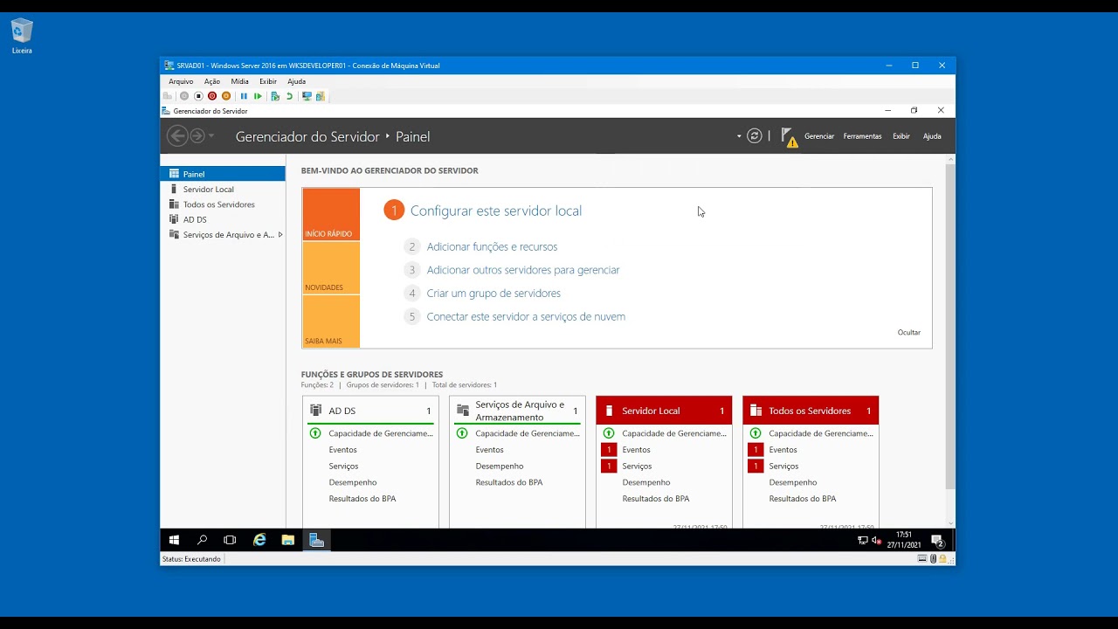
Task: Select Todos os Servidores in the sidebar
Action: click(223, 204)
